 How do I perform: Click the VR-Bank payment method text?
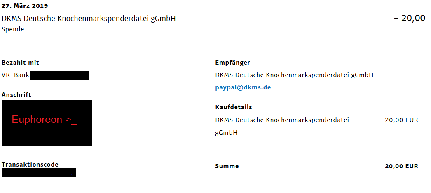tap(15, 75)
